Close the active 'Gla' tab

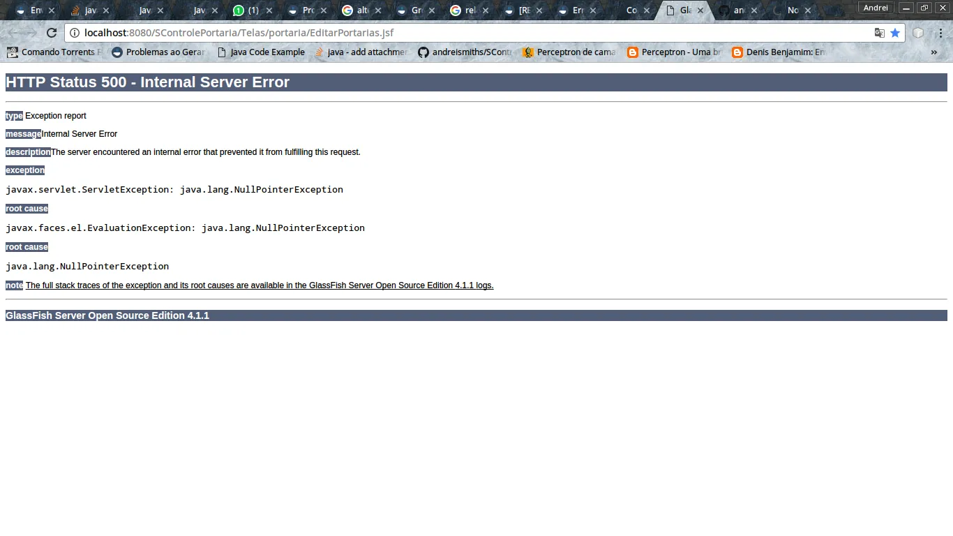click(x=700, y=10)
